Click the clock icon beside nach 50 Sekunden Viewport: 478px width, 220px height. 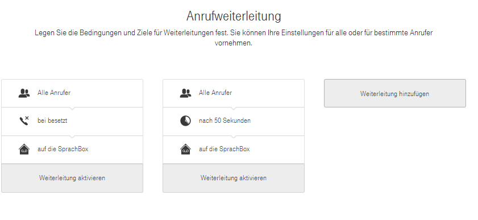pos(185,121)
